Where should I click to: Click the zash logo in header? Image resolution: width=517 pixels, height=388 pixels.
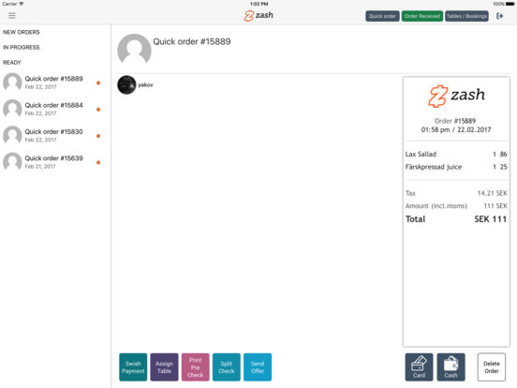point(258,16)
